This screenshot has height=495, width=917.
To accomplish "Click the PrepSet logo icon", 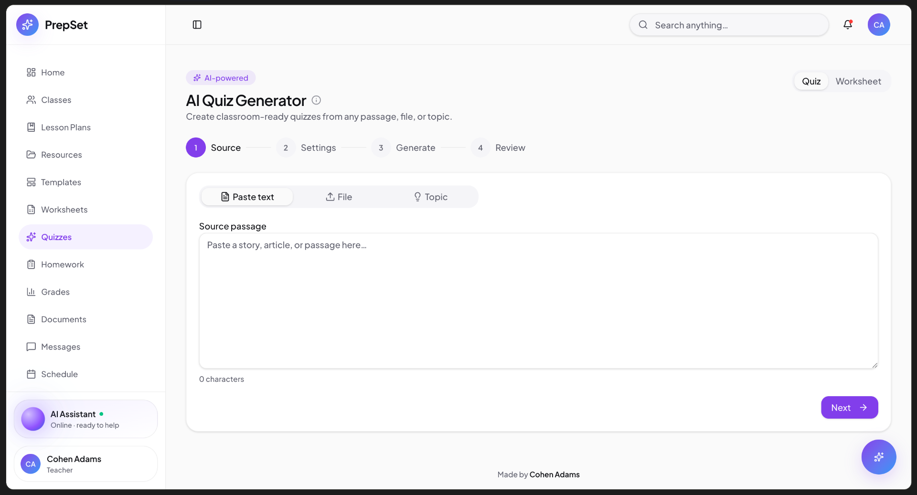I will tap(27, 25).
